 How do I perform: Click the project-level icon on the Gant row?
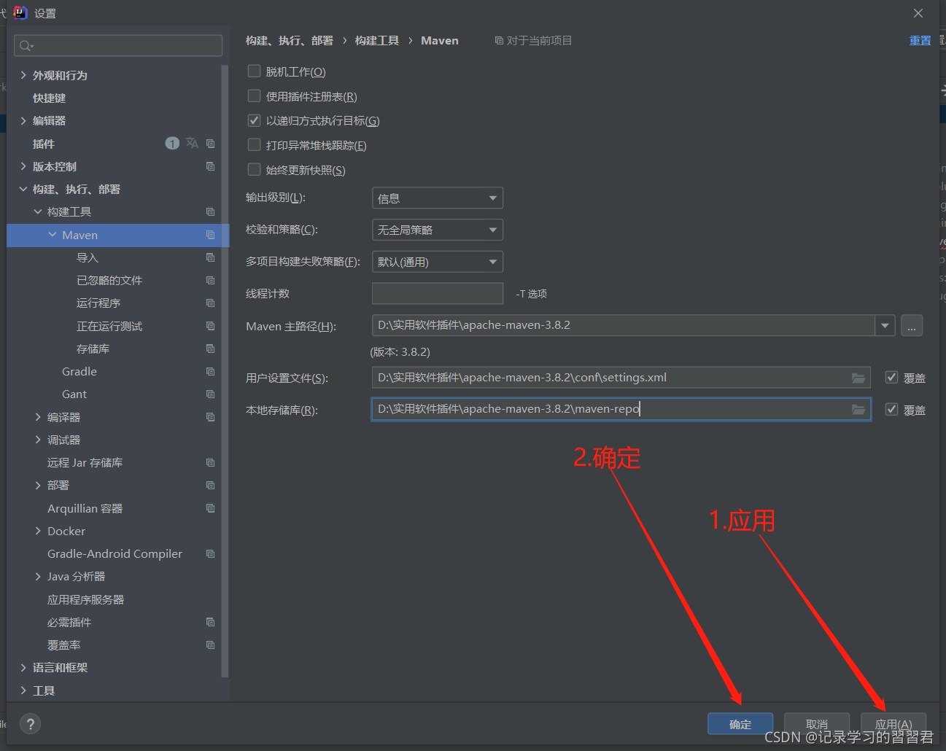coord(210,394)
